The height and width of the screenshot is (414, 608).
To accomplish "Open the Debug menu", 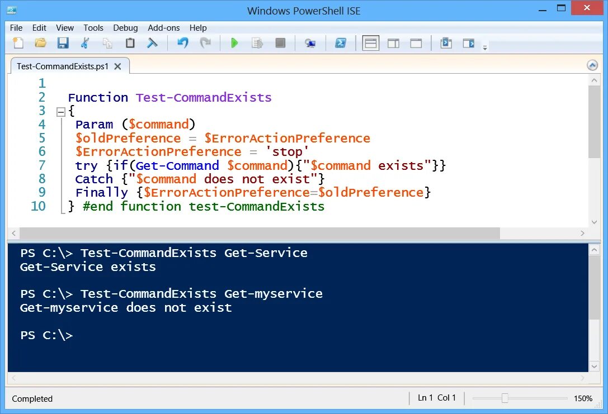I will click(125, 28).
